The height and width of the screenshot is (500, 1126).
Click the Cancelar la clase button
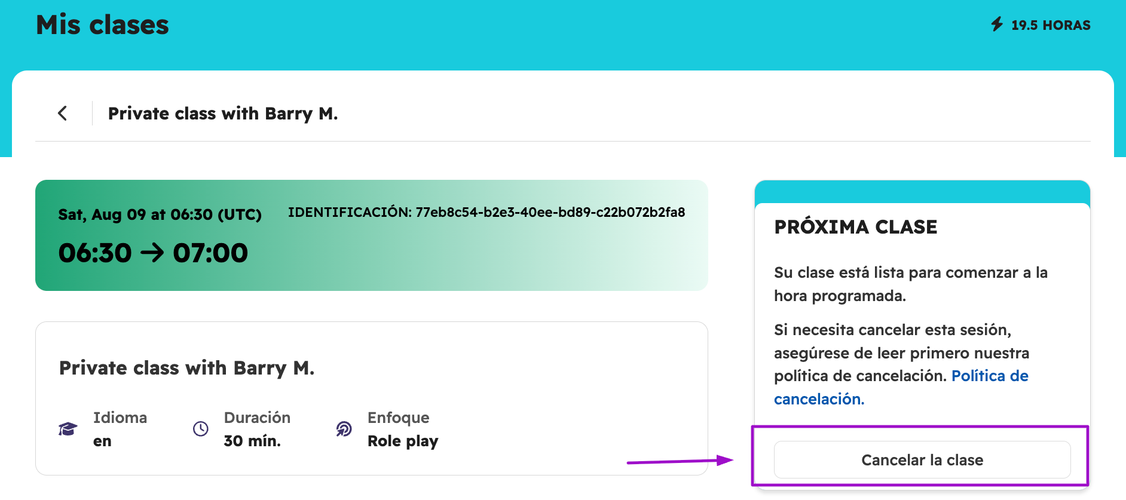point(922,459)
